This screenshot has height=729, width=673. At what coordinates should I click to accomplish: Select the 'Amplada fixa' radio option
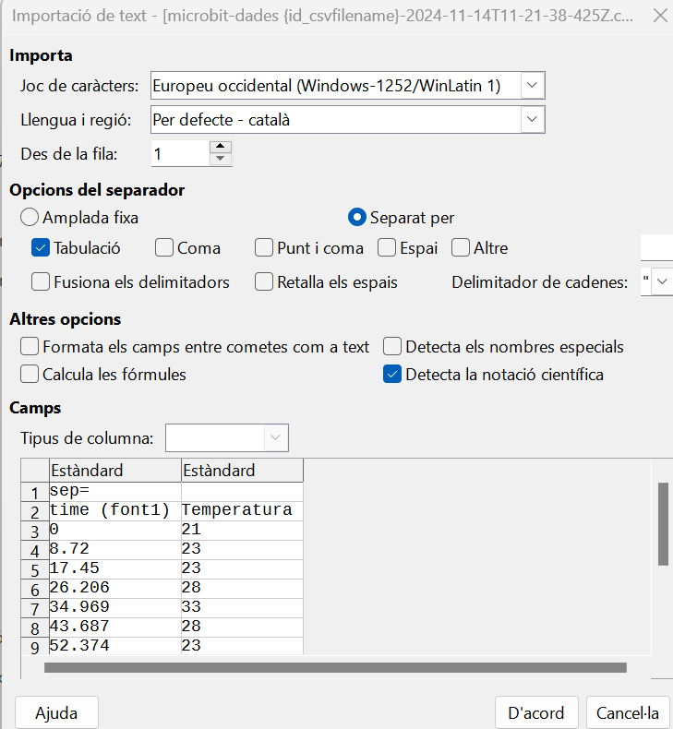coord(30,218)
